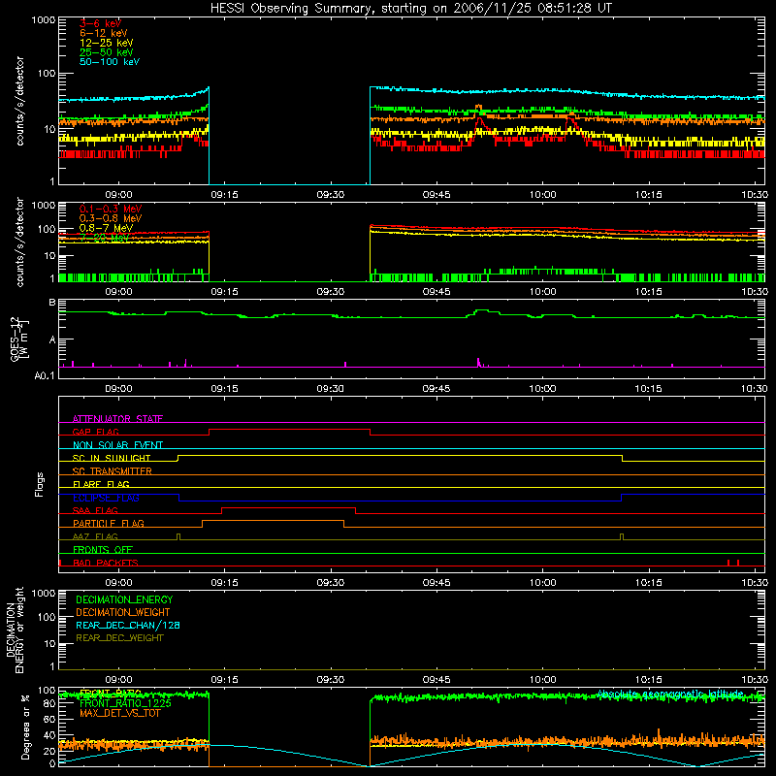The height and width of the screenshot is (776, 776).
Task: Click the REAR_DEC_WEIGHT legend label
Action: tap(119, 638)
